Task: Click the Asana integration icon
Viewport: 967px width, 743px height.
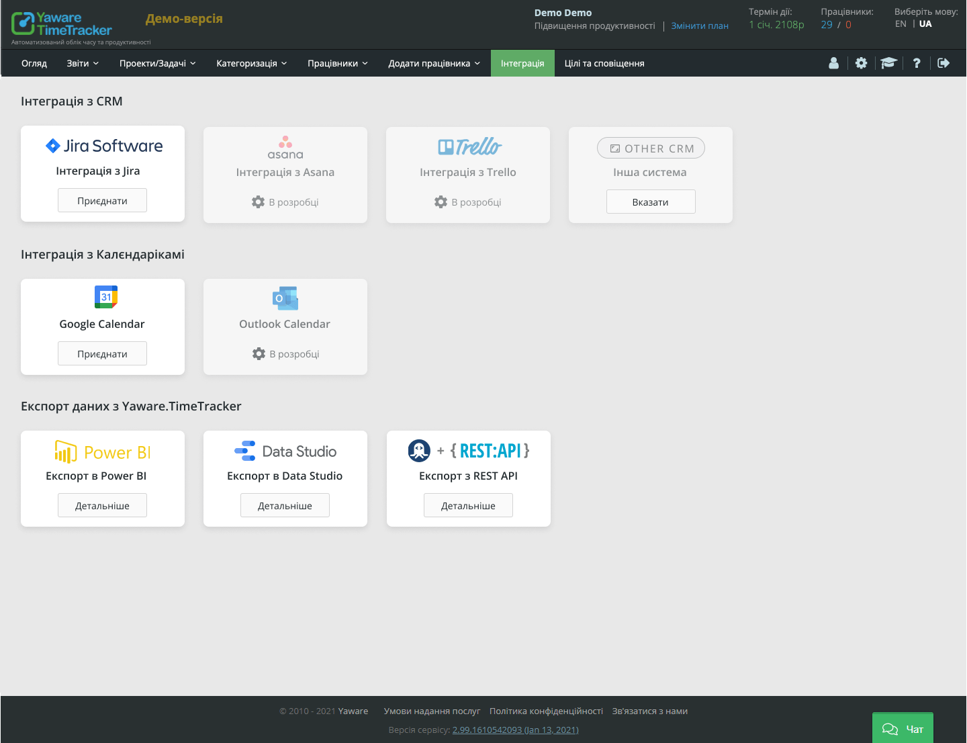Action: point(285,146)
